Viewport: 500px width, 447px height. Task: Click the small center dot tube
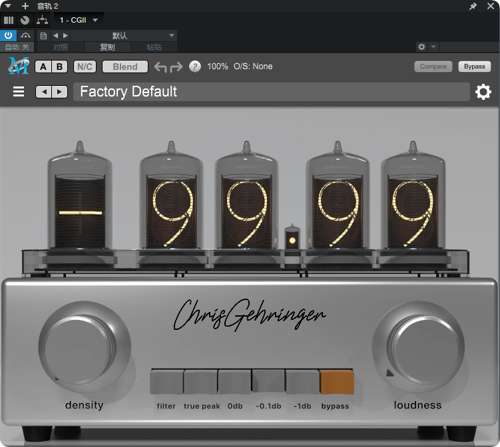[x=292, y=238]
